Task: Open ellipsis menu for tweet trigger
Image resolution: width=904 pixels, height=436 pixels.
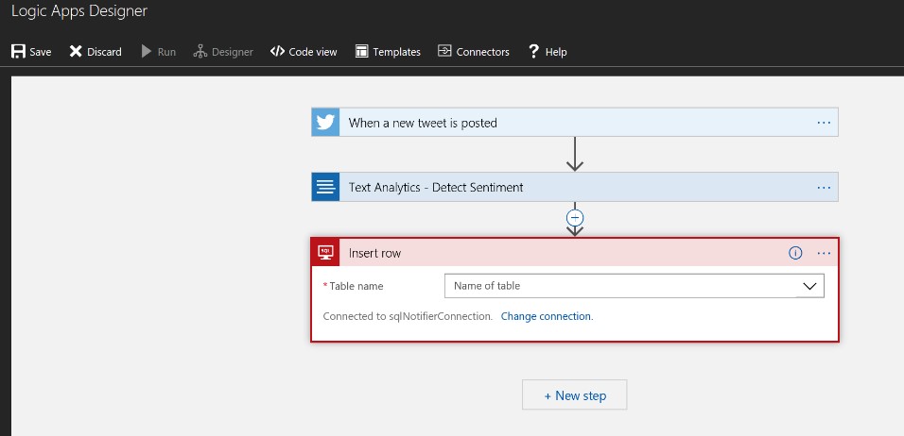Action: [x=824, y=123]
